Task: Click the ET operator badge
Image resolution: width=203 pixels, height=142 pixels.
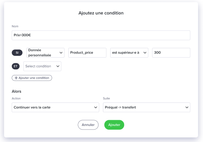Action: point(15,66)
